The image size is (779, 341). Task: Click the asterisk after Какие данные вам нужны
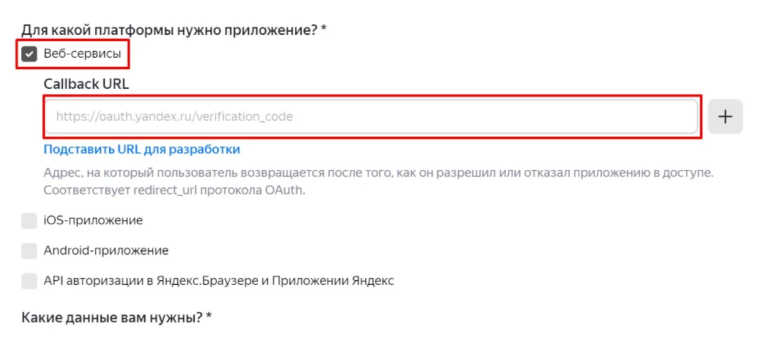click(208, 316)
